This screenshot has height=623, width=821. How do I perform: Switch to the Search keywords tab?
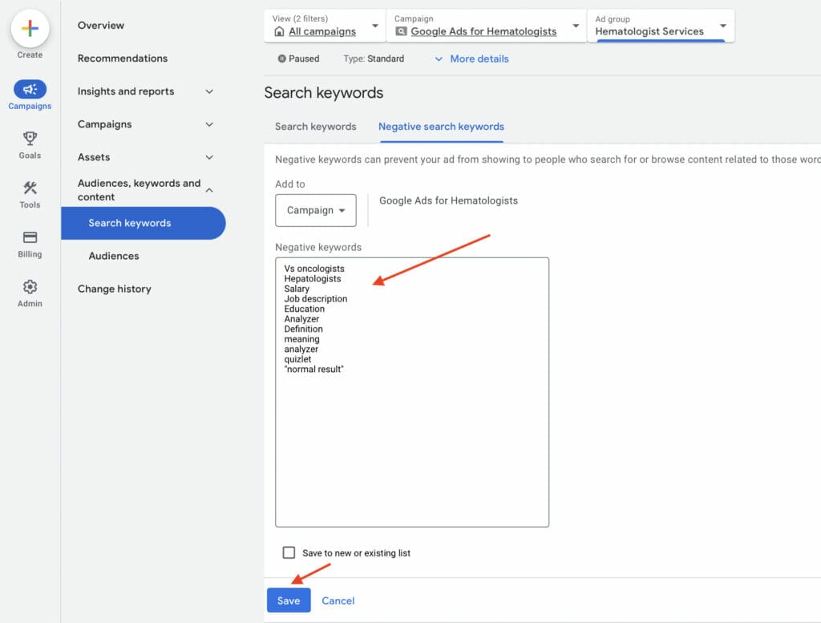tap(315, 127)
